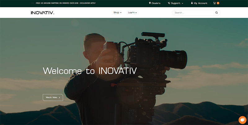Screen dimensions: 248x125
Task: Open the Support dropdown arrow
Action: [x=182, y=3]
